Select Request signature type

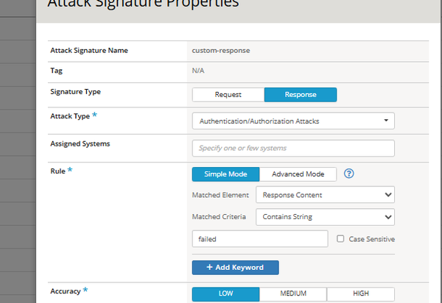[228, 94]
